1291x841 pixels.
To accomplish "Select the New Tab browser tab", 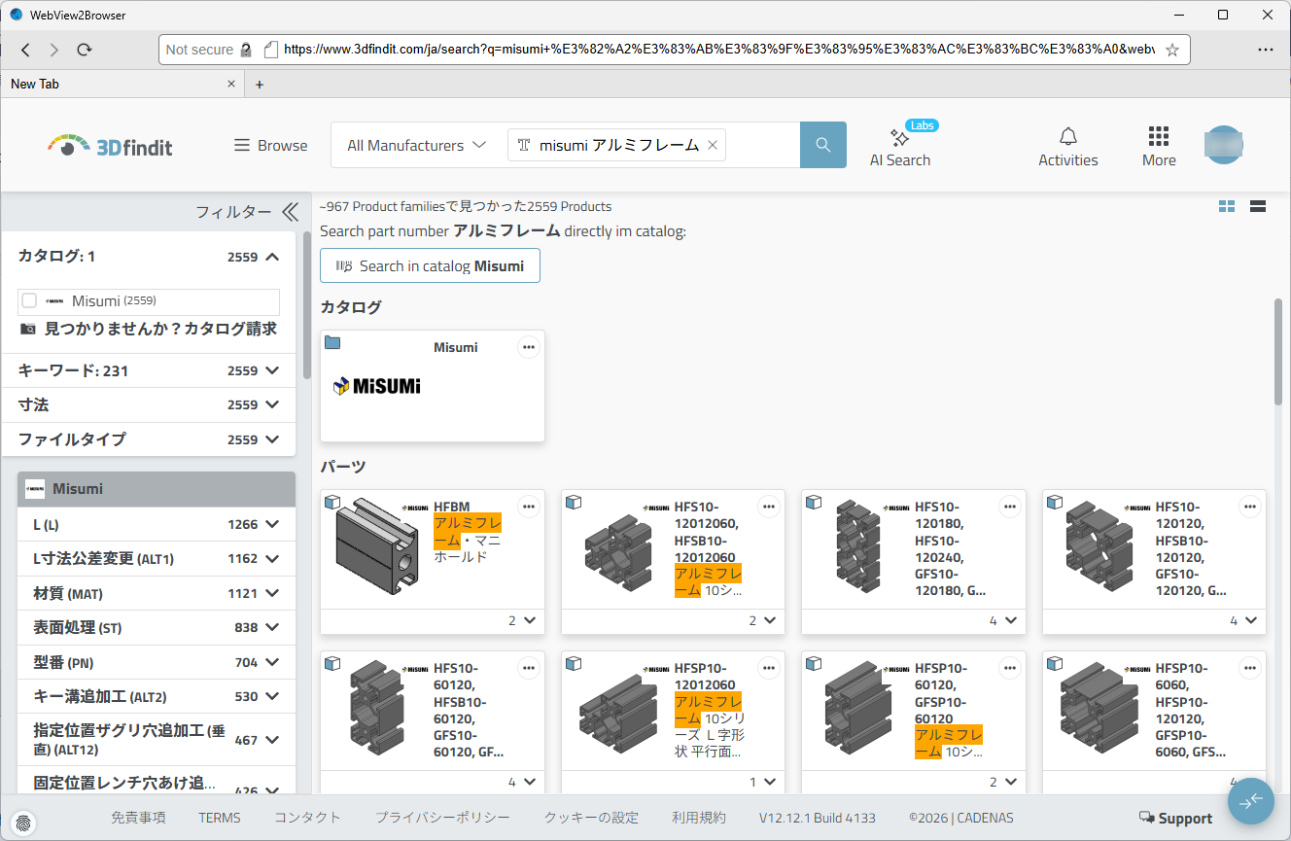I will pos(117,84).
